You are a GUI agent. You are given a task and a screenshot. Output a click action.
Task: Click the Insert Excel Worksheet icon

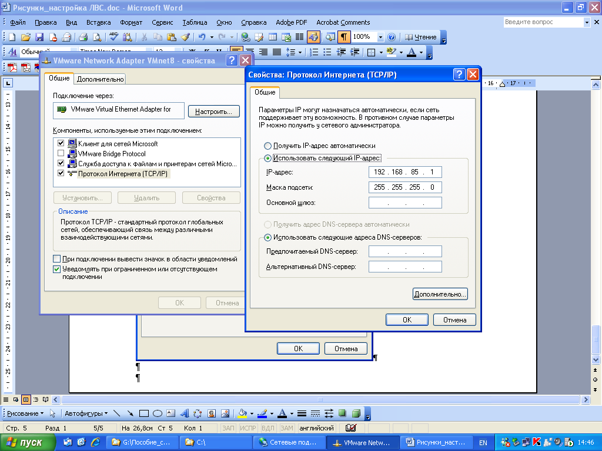(x=286, y=37)
